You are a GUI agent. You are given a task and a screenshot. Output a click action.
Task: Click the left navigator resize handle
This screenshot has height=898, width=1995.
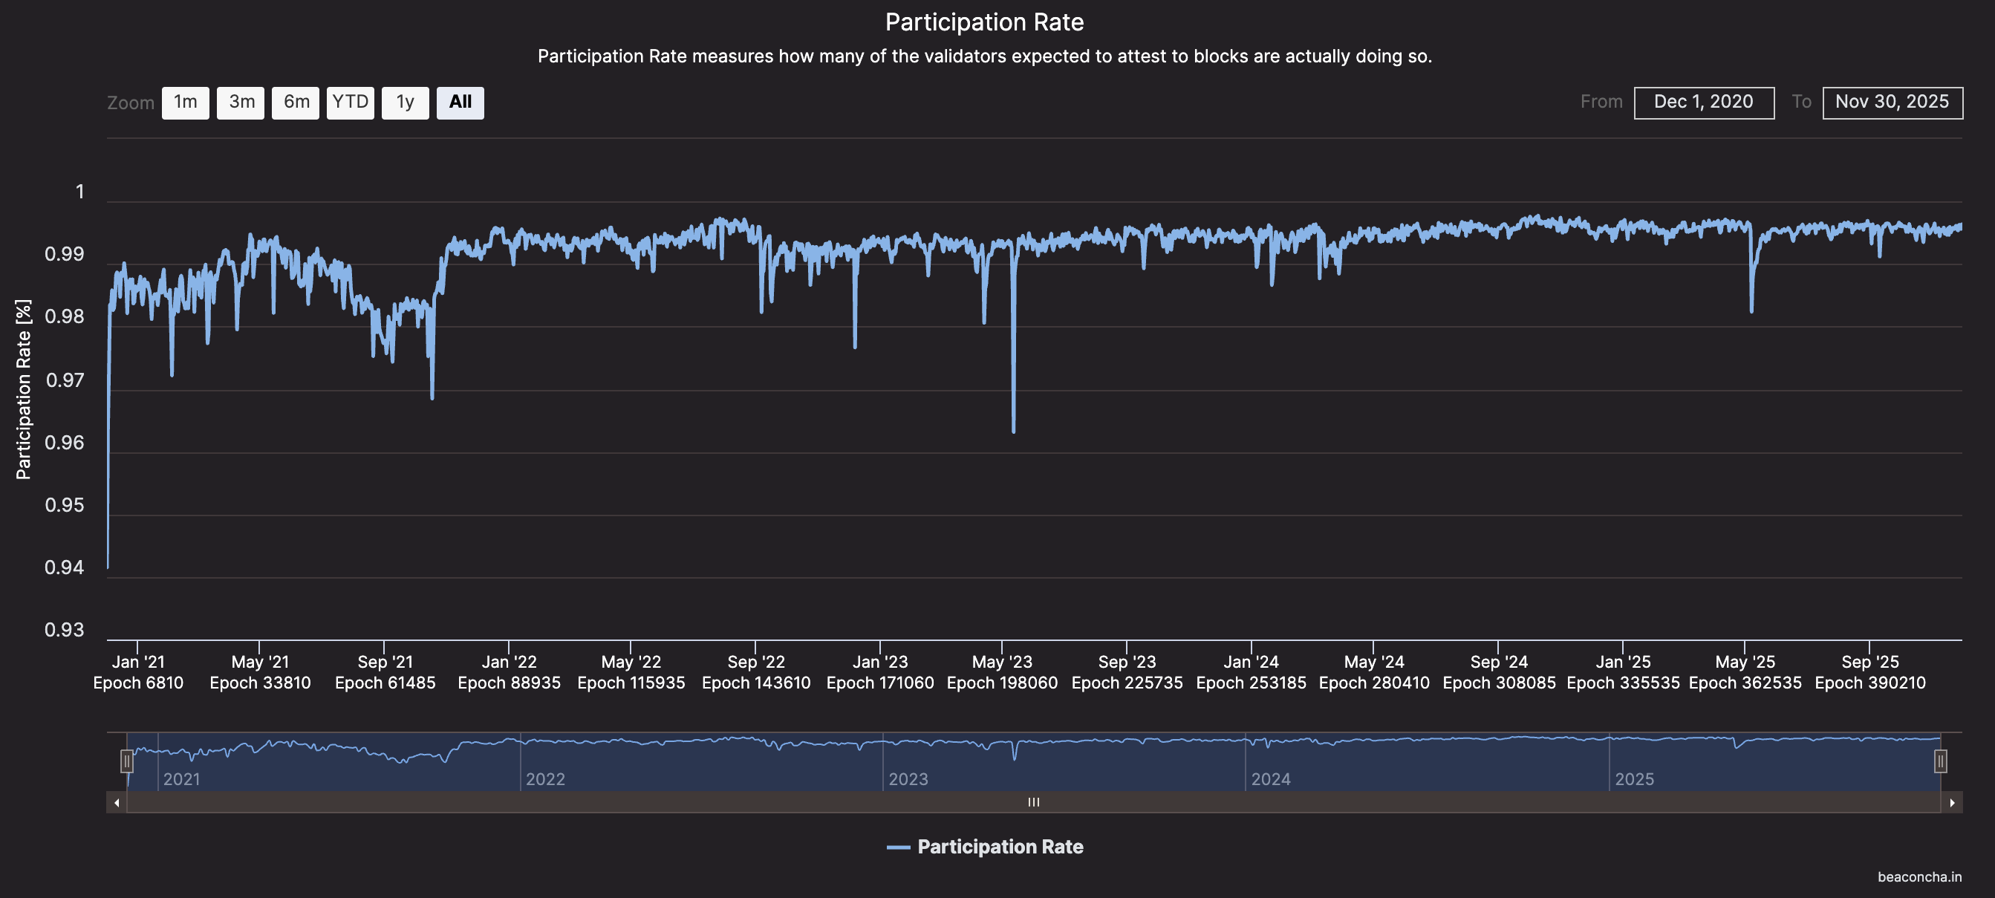tap(128, 761)
